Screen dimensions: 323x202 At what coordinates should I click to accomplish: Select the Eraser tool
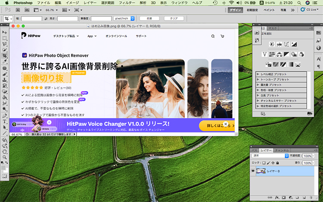click(5, 91)
